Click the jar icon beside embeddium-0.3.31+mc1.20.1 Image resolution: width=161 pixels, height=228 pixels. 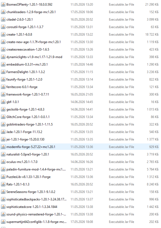click(x=3, y=64)
